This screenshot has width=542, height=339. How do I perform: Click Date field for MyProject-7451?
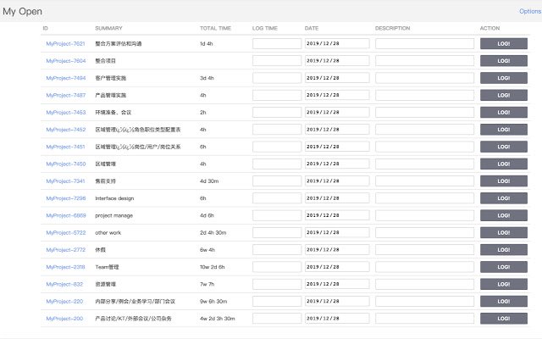click(x=337, y=147)
